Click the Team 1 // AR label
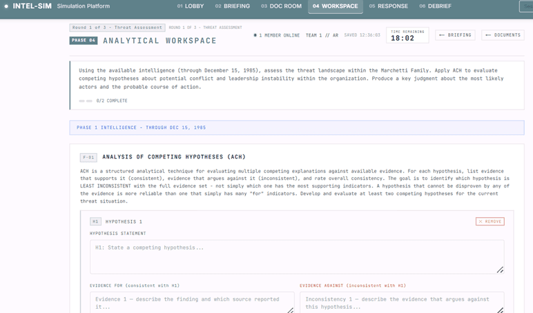This screenshot has height=313, width=533. click(322, 35)
